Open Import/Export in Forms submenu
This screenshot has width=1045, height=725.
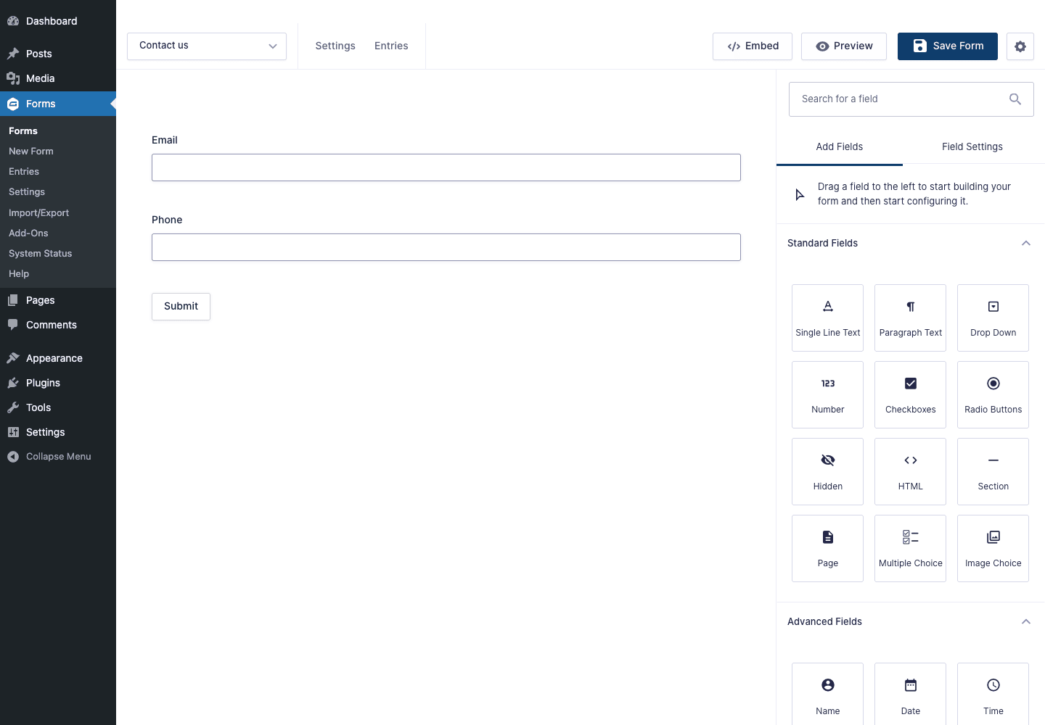click(x=58, y=213)
